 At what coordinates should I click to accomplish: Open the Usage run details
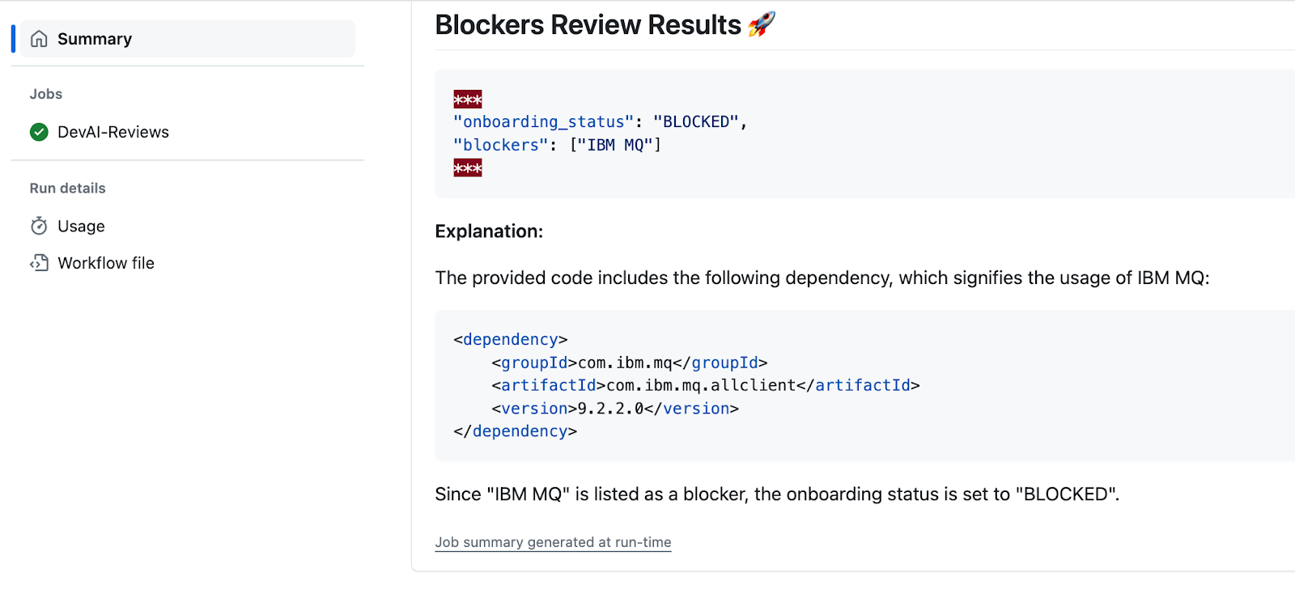(81, 226)
